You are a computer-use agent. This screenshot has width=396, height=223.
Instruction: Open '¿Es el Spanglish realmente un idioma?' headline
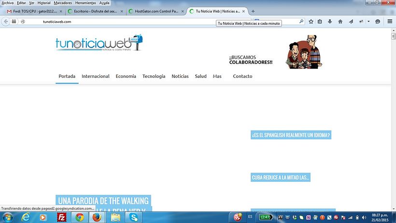click(291, 135)
